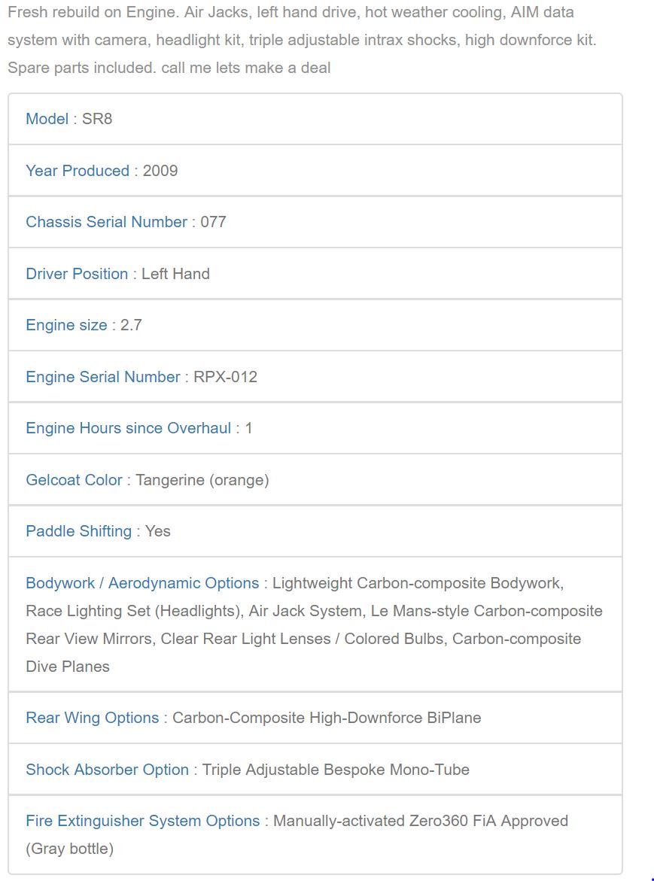Click the Model label

47,119
